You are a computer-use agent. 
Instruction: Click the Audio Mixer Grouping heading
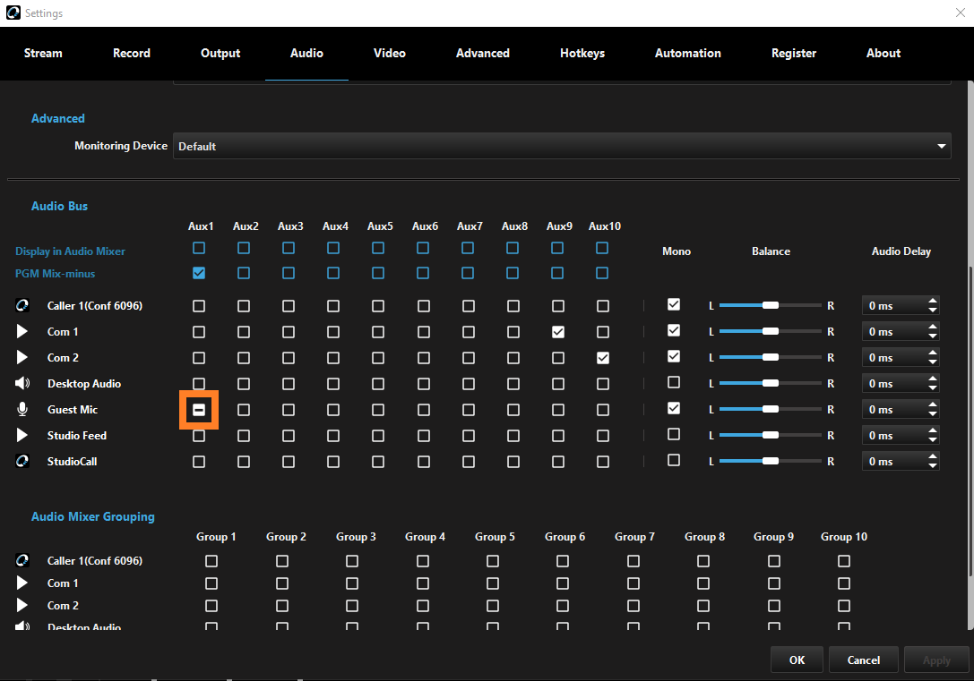[x=92, y=516]
